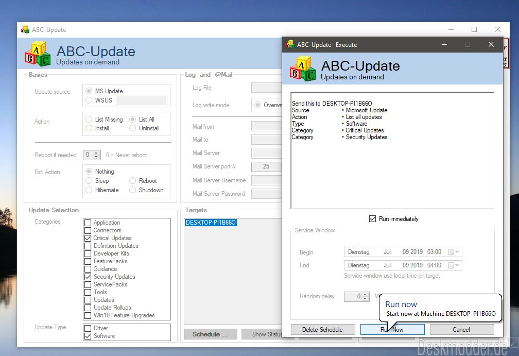This screenshot has height=356, width=519.
Task: Click the Begin service window date field
Action: coord(403,252)
